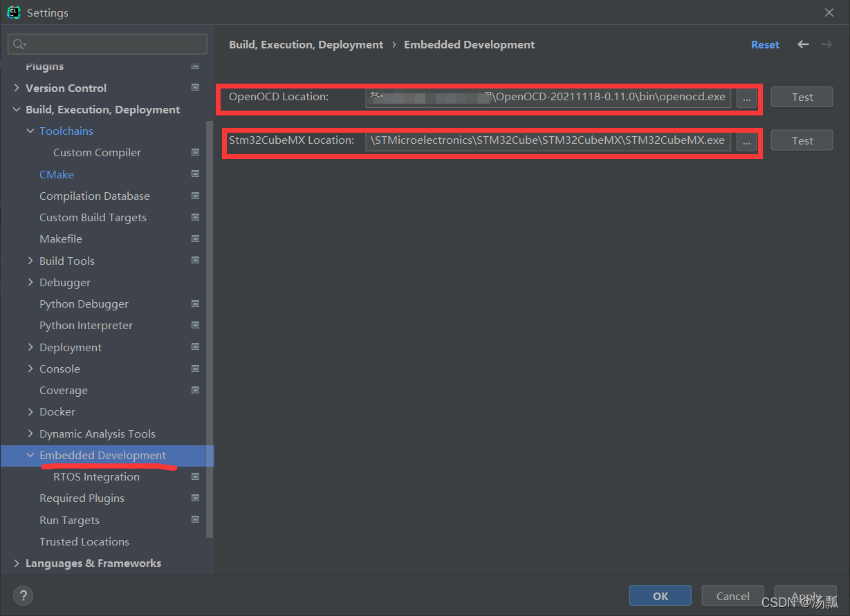Click the project-level icon beside Compilation Database
The width and height of the screenshot is (850, 616).
tap(195, 196)
